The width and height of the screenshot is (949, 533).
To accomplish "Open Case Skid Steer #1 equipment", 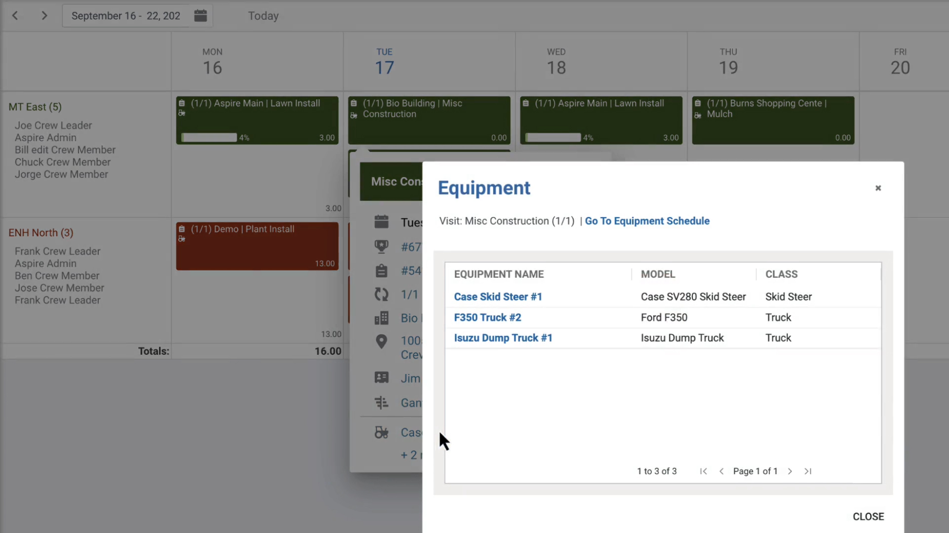I will point(498,297).
